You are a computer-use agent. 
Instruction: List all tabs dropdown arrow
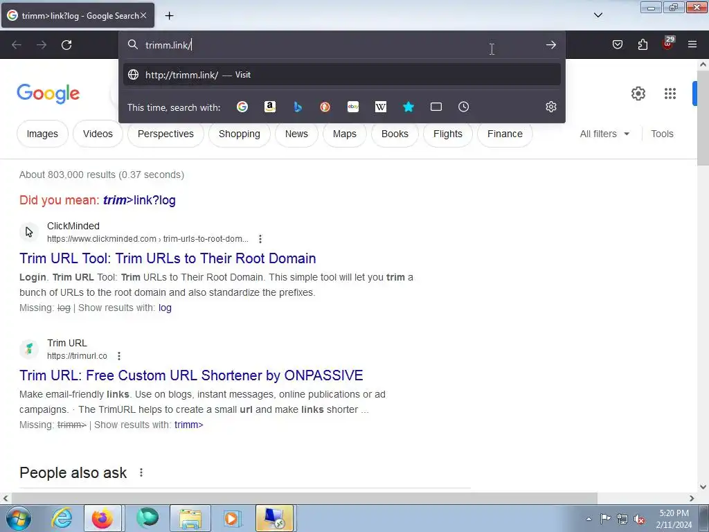click(x=598, y=15)
